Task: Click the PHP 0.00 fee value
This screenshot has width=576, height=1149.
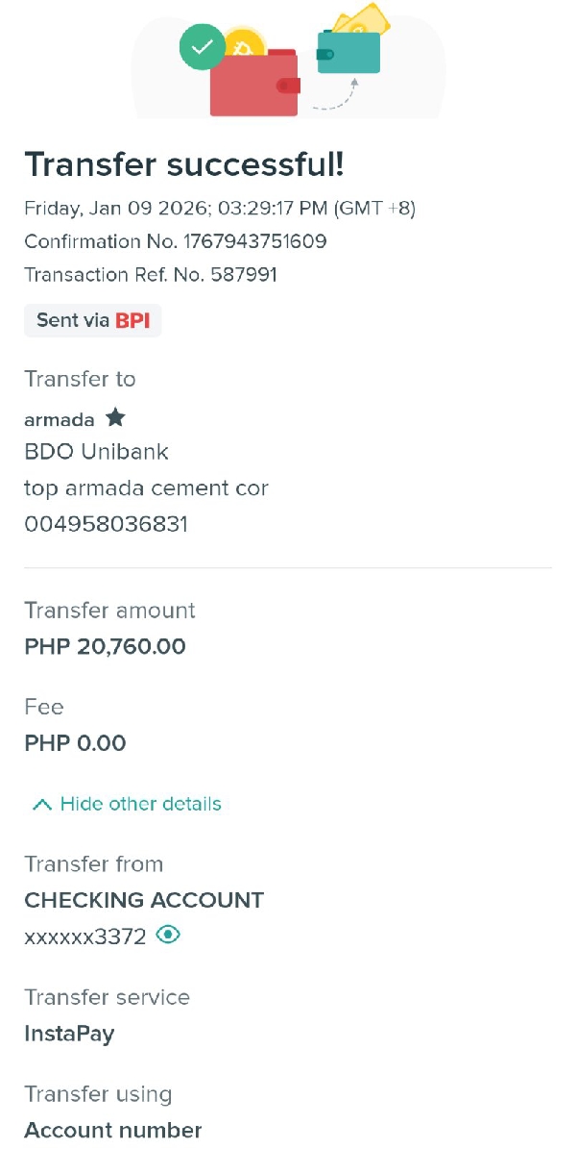Action: coord(75,743)
